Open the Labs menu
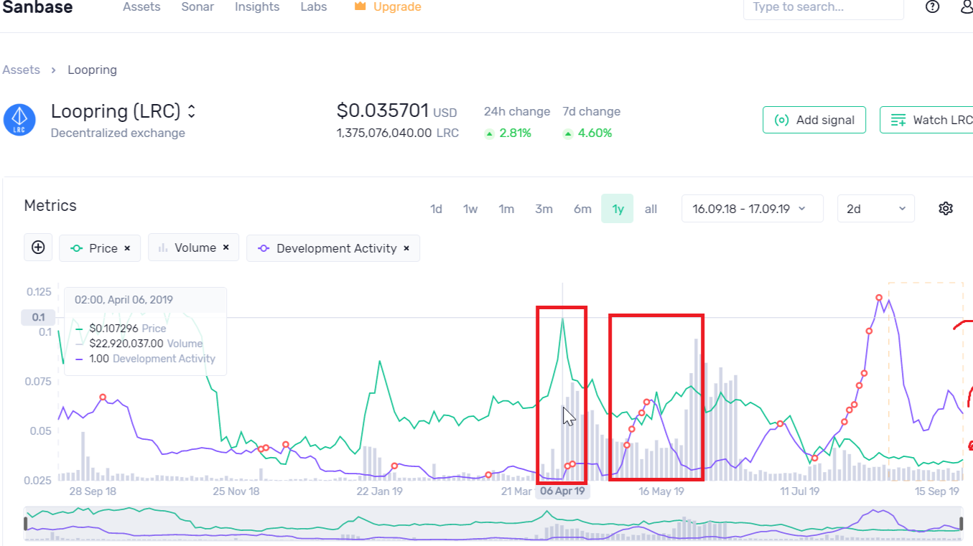This screenshot has height=546, width=973. (x=313, y=6)
